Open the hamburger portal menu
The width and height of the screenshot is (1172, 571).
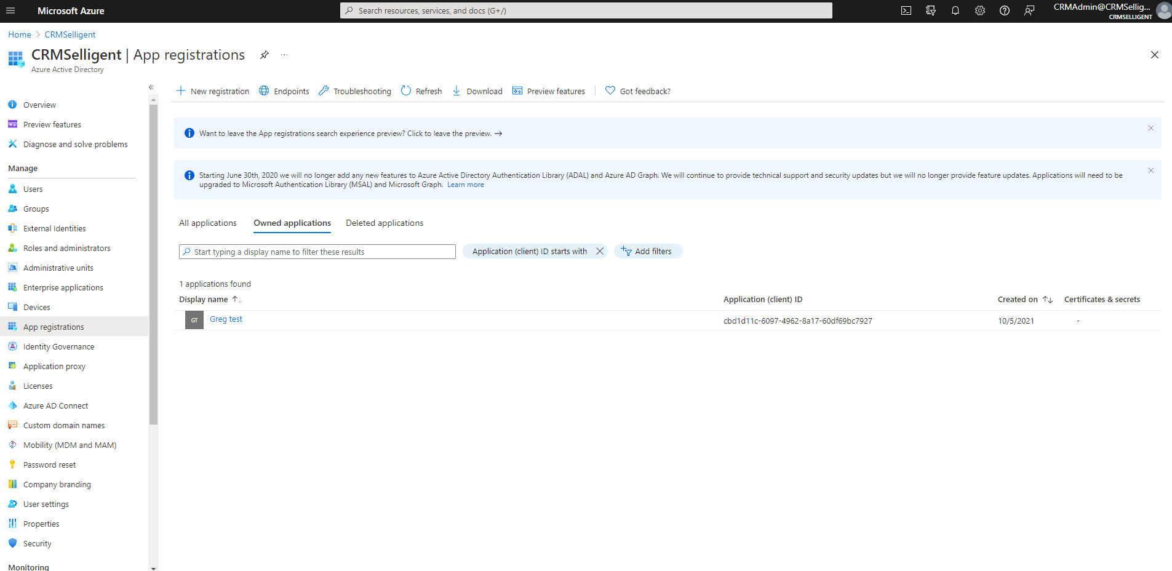click(10, 10)
